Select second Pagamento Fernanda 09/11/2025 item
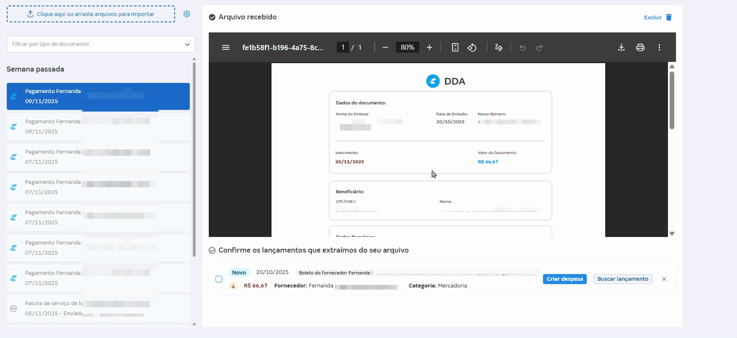 [98, 127]
